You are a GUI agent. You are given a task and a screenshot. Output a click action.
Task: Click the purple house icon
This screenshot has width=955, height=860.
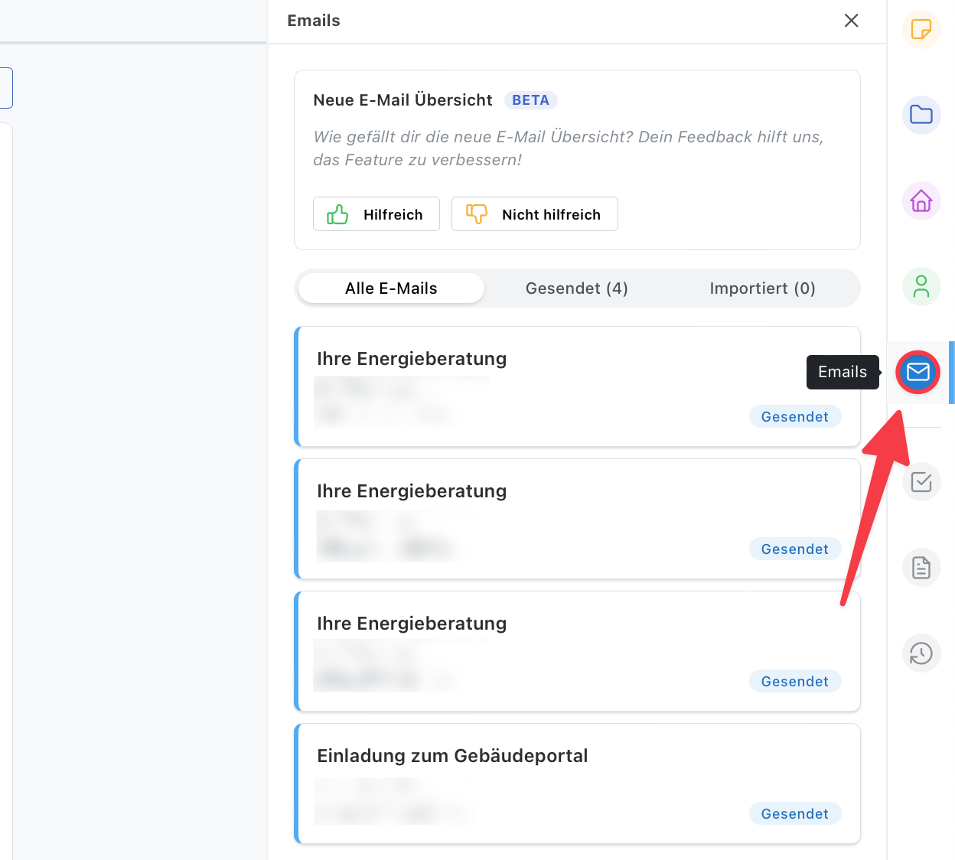click(921, 200)
